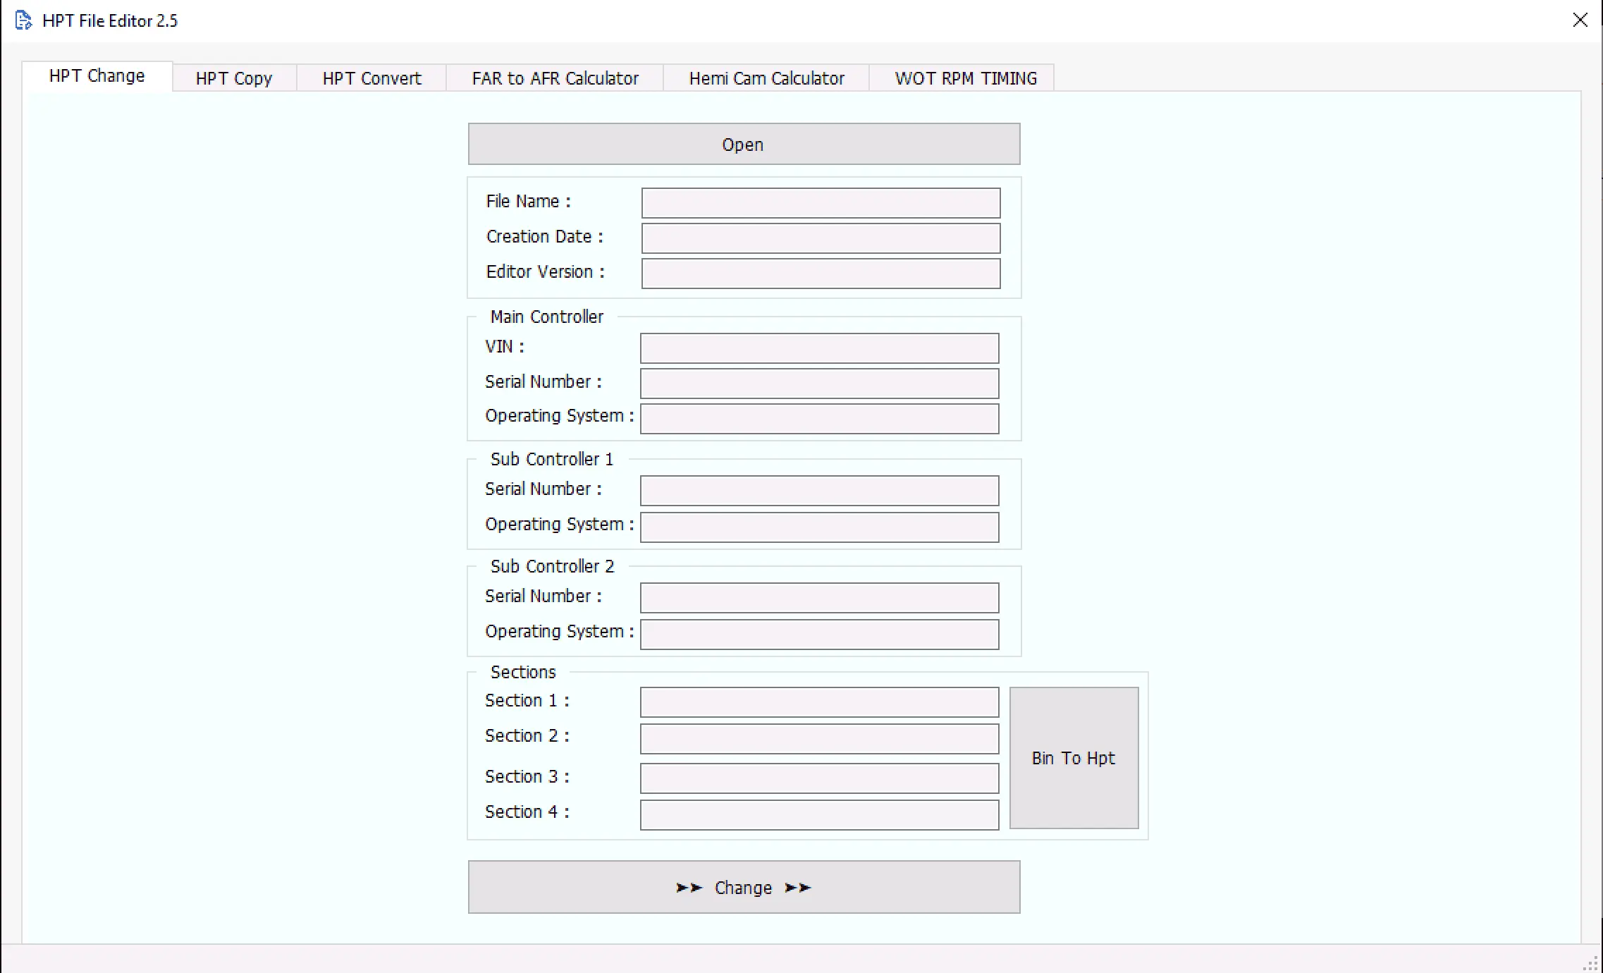Open the HPT Convert tab

coord(371,78)
